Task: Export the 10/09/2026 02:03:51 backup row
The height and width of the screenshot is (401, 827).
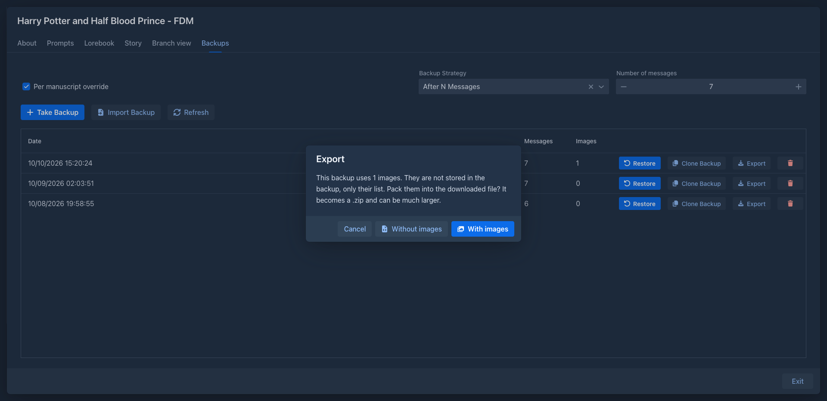Action: (x=752, y=183)
